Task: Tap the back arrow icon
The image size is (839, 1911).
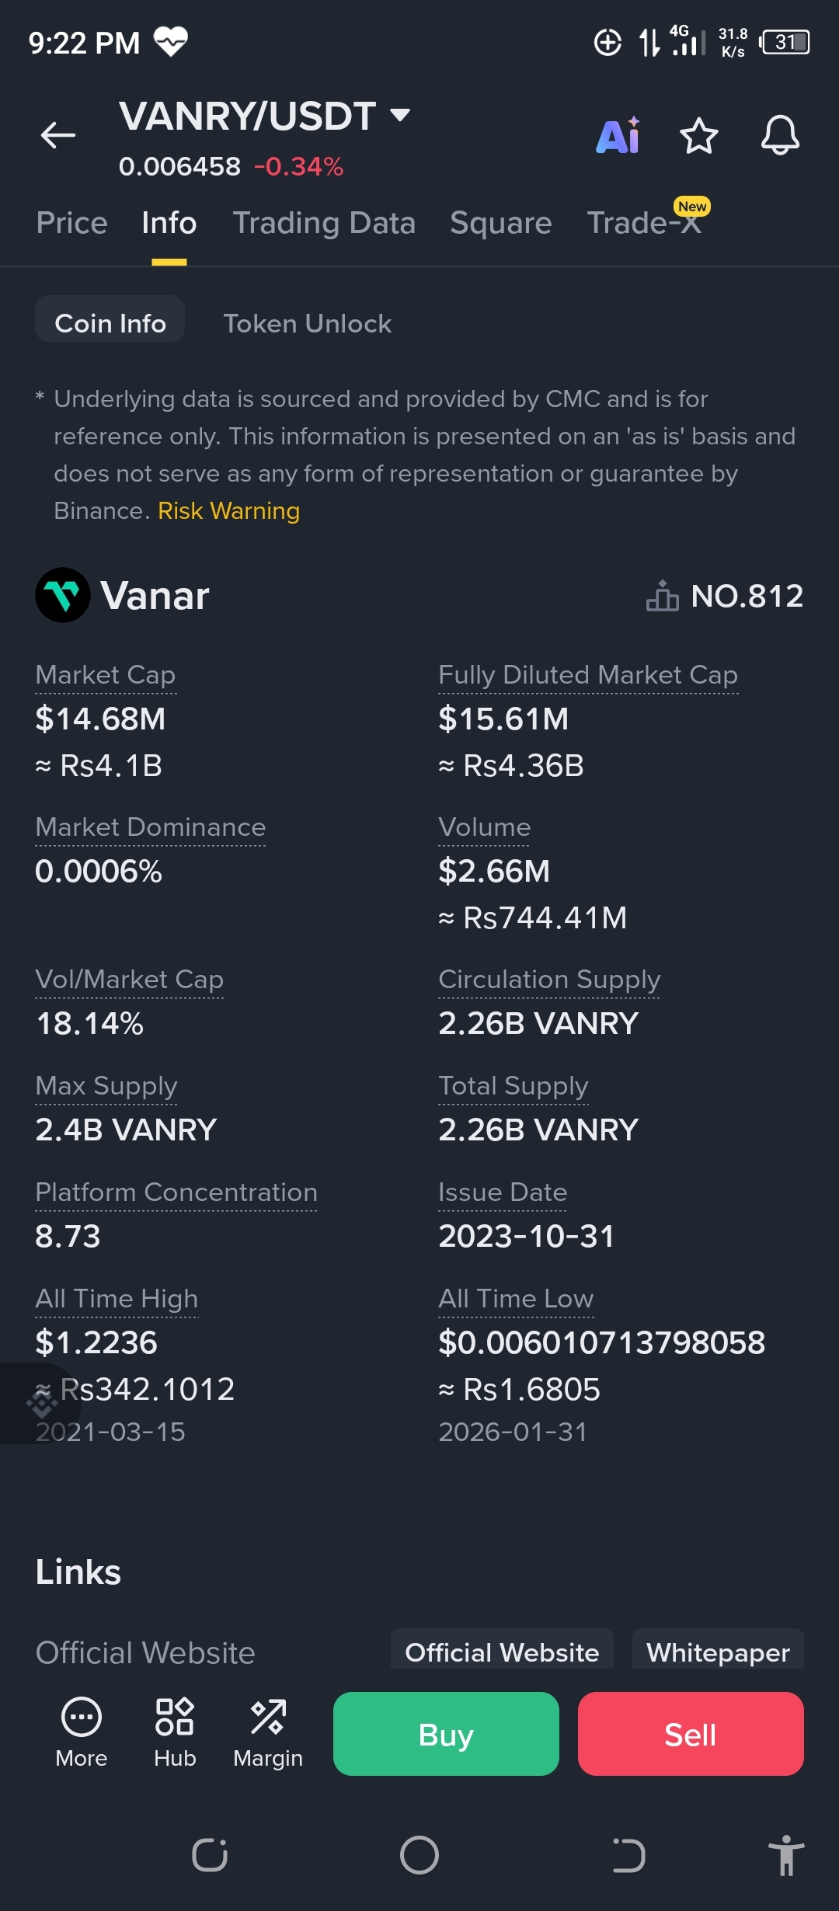Action: point(58,135)
